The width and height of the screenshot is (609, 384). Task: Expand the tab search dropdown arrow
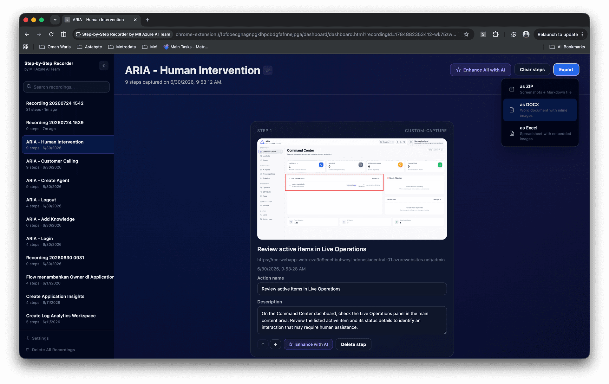pos(55,20)
